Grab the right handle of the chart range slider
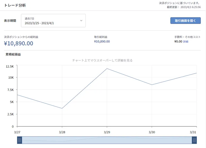The width and height of the screenshot is (206, 148). tap(194, 140)
